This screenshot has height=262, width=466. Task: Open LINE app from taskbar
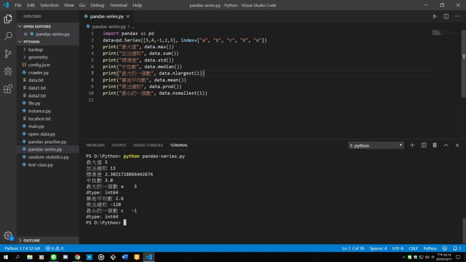click(54, 257)
